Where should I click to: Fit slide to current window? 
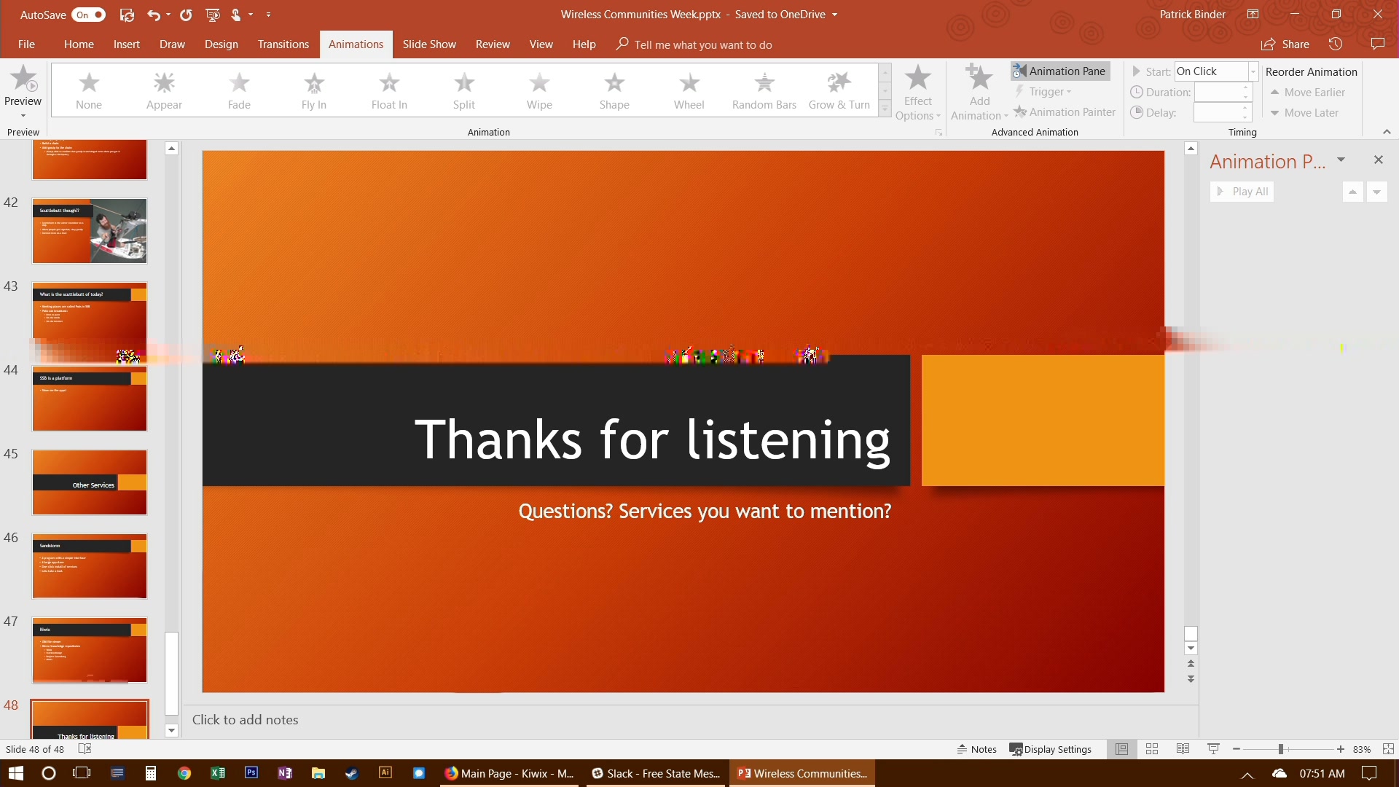pos(1388,749)
